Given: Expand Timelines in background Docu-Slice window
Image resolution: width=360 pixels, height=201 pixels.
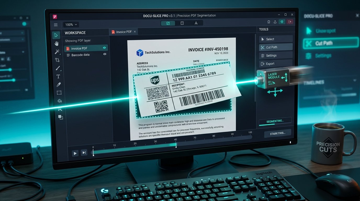Looking at the screenshot, I should click(x=355, y=80).
